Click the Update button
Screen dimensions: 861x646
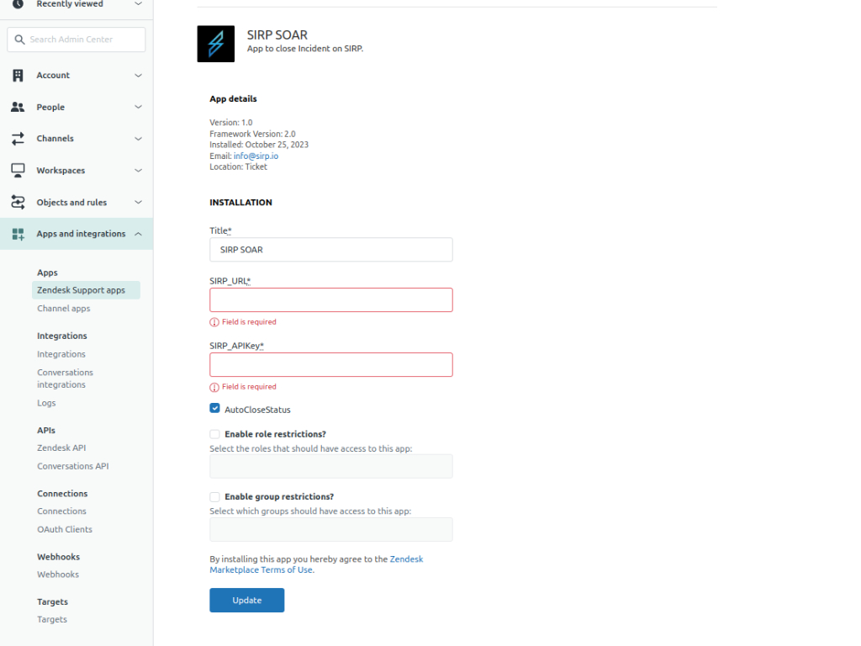246,600
